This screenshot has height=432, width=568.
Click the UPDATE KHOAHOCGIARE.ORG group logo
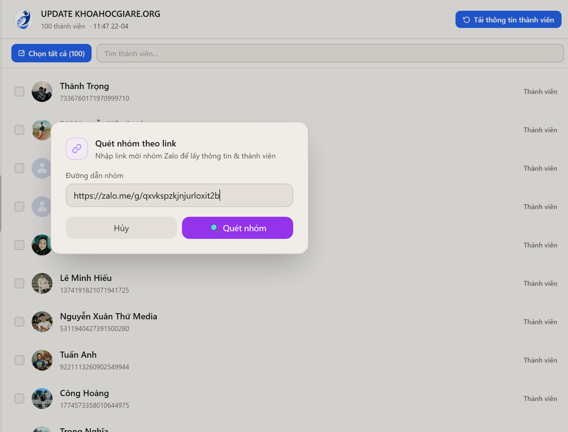pos(24,19)
